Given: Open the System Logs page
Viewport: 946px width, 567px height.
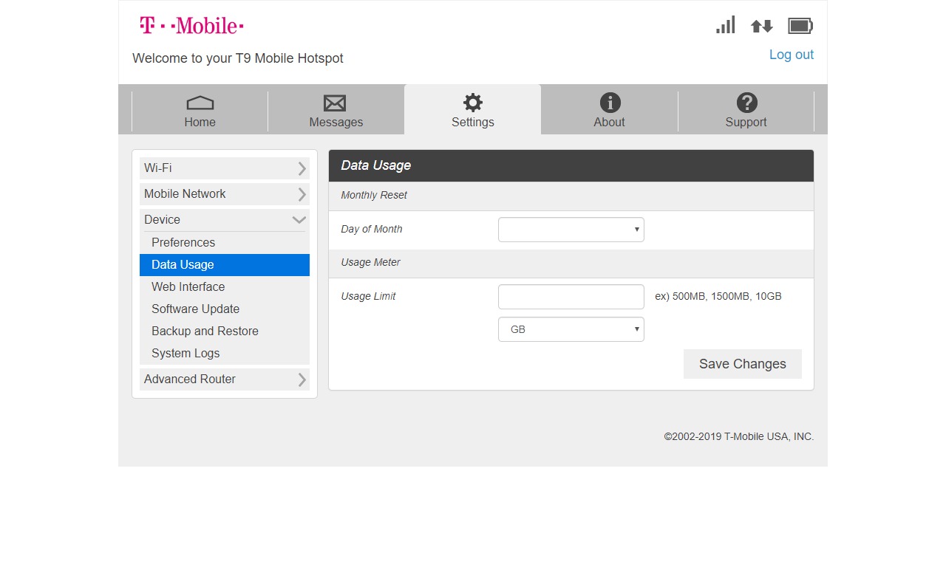Looking at the screenshot, I should click(186, 353).
